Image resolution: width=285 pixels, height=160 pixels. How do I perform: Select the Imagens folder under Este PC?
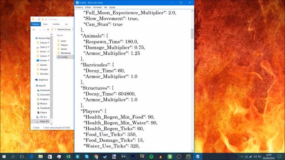point(44,99)
